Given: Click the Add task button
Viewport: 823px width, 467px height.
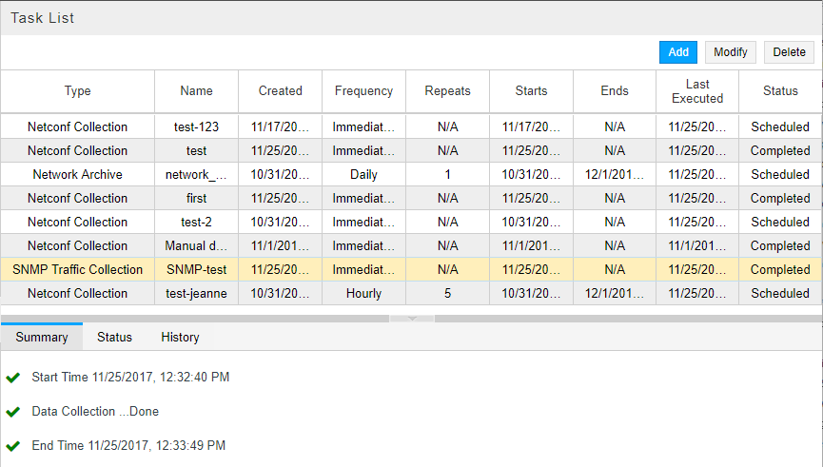Looking at the screenshot, I should point(678,52).
